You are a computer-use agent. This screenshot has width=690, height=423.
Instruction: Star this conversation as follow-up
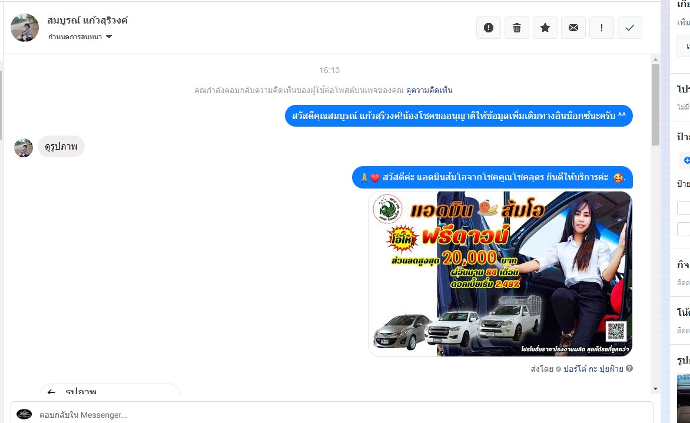click(x=545, y=28)
